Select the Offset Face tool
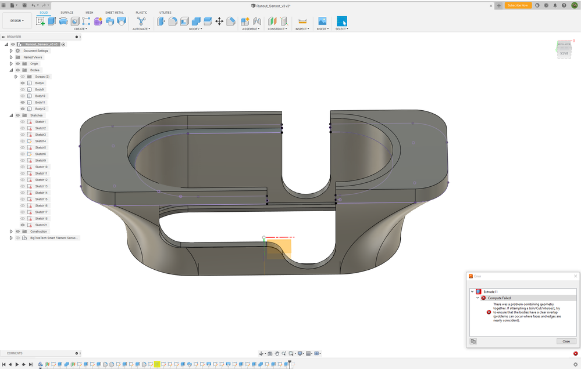 click(x=208, y=21)
